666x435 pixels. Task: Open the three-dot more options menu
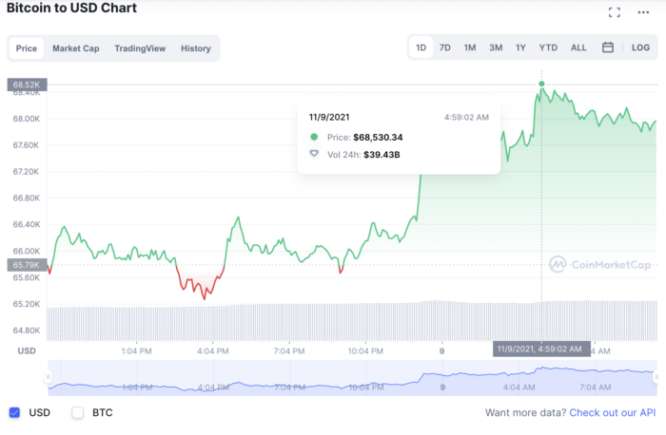(644, 12)
